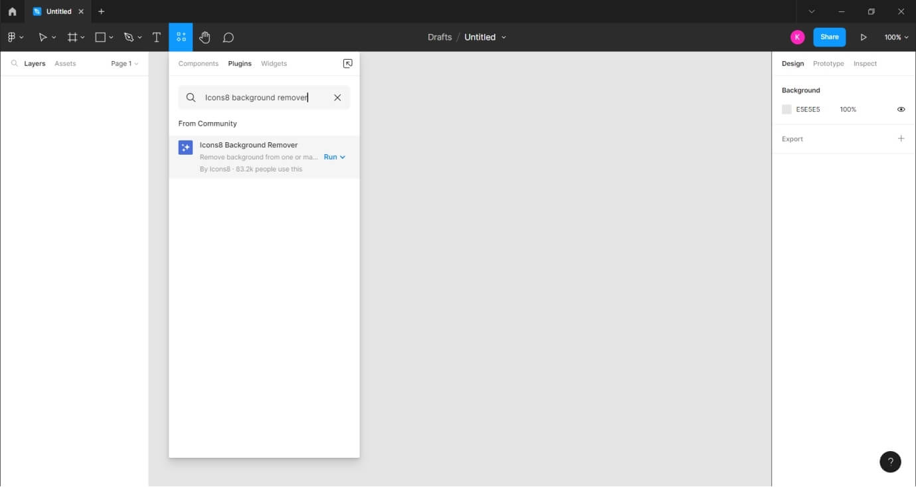Detach the resources panel into window

[x=347, y=64]
